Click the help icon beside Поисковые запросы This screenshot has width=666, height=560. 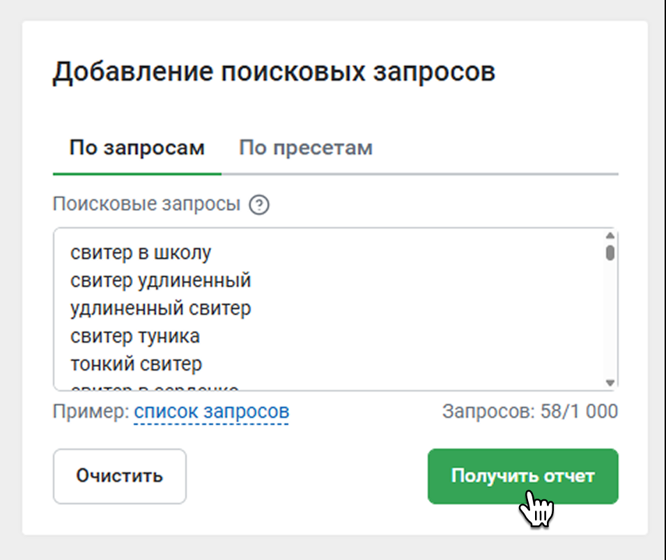tap(259, 205)
